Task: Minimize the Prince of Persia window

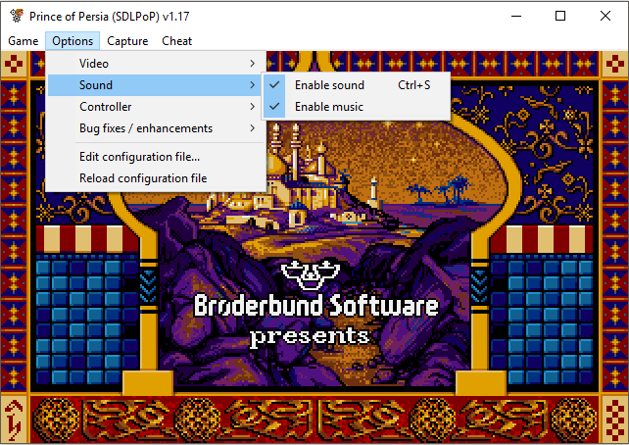Action: [x=516, y=16]
